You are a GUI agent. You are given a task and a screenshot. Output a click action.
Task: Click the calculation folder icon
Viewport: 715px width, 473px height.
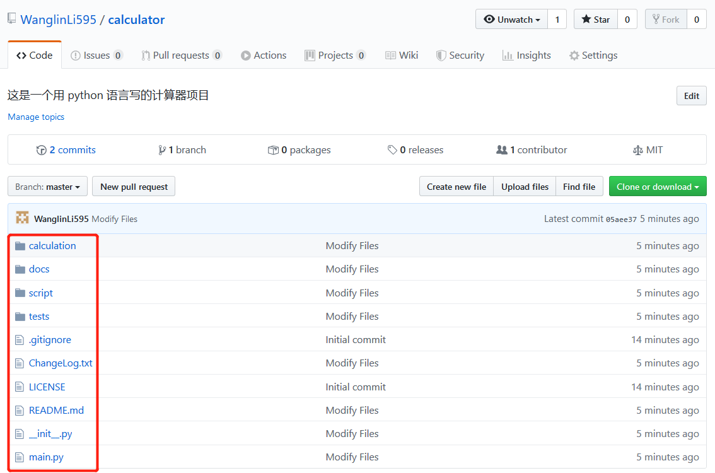click(20, 246)
